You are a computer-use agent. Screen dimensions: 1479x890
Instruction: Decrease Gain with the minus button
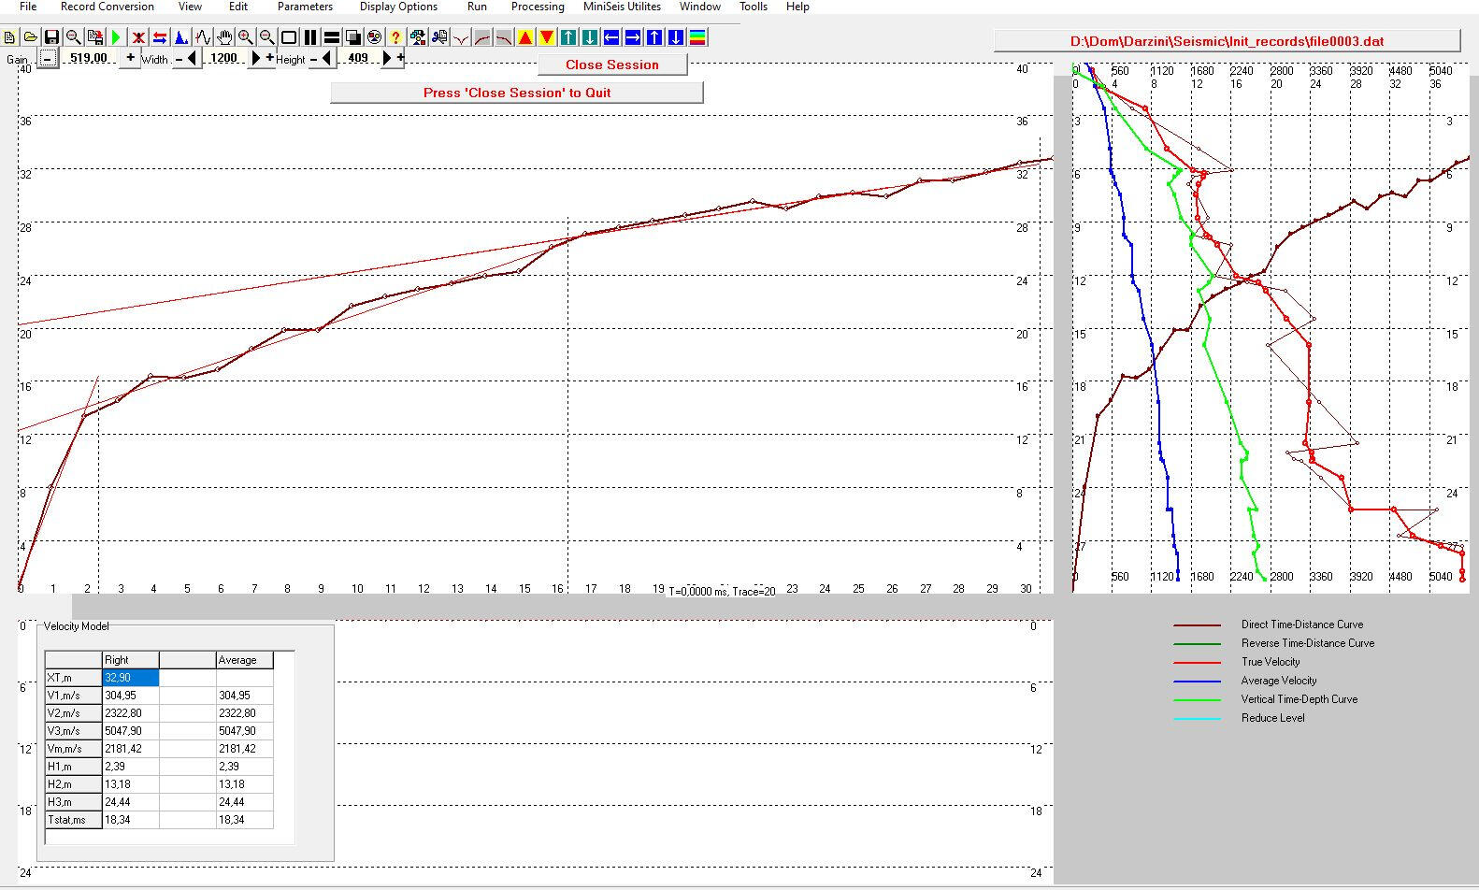click(x=48, y=58)
